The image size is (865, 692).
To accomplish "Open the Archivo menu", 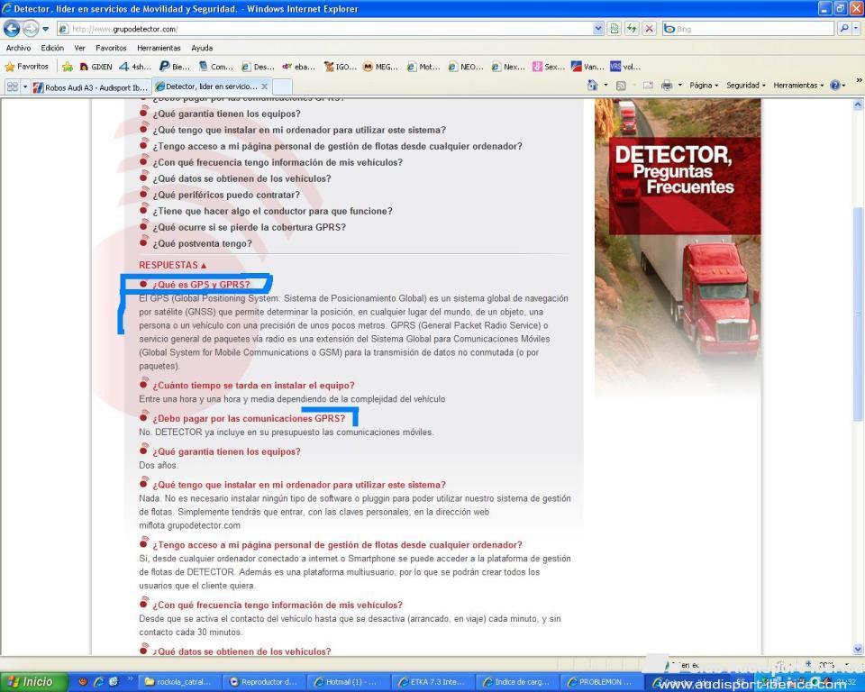I will point(18,48).
